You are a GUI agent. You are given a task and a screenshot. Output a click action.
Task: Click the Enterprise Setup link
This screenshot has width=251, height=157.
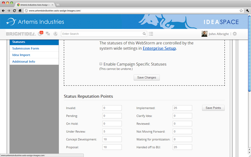pyautogui.click(x=159, y=48)
